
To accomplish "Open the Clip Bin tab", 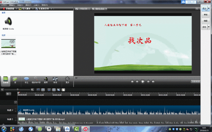I will [x=6, y=80].
